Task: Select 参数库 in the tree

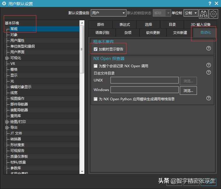Action: (15, 168)
